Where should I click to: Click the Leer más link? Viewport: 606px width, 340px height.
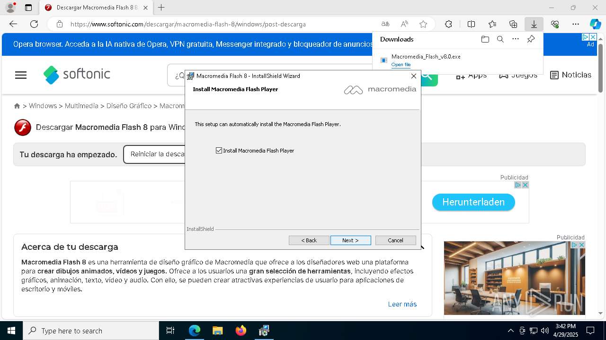pyautogui.click(x=402, y=304)
